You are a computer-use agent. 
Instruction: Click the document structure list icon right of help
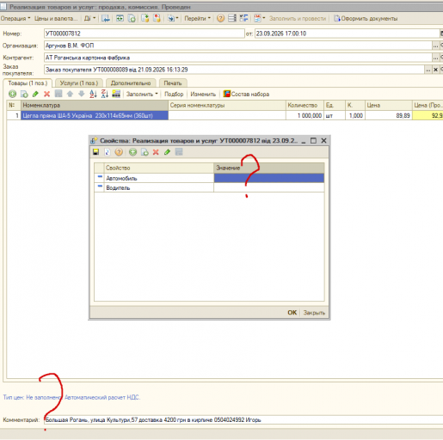232,18
